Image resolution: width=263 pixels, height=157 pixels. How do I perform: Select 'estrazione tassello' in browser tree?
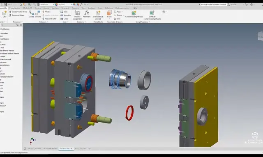7,77
